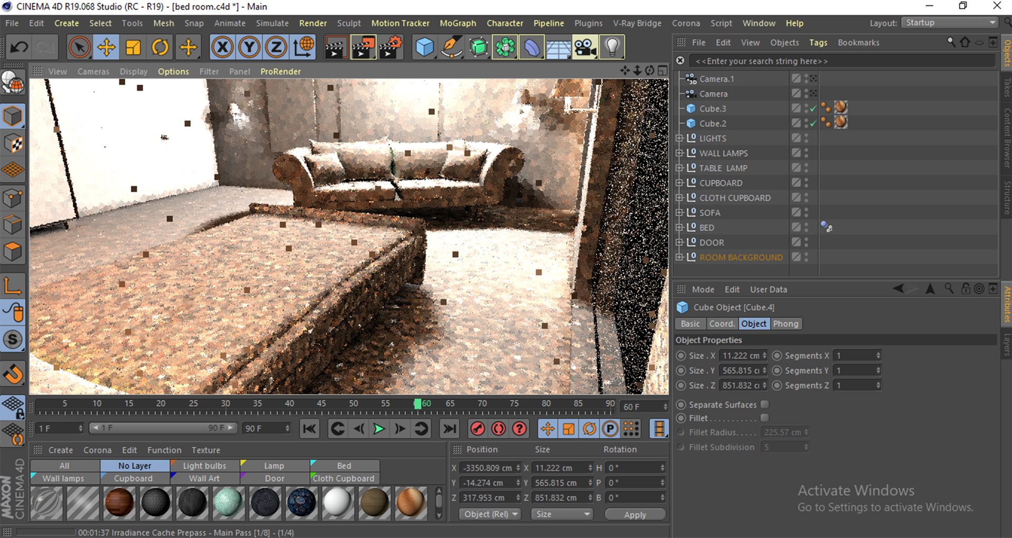Switch to Model mode in left toolbar
Viewport: 1012px width, 538px height.
13,116
